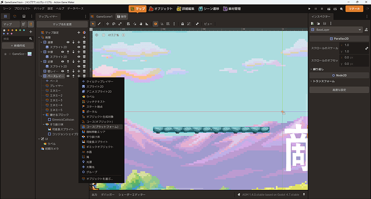Toggle visibility eye of 中景 layer

[x=62, y=52]
